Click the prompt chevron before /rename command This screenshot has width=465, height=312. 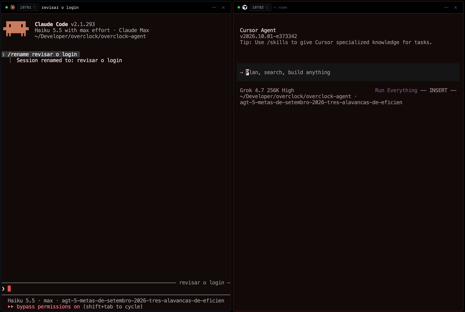(3, 54)
